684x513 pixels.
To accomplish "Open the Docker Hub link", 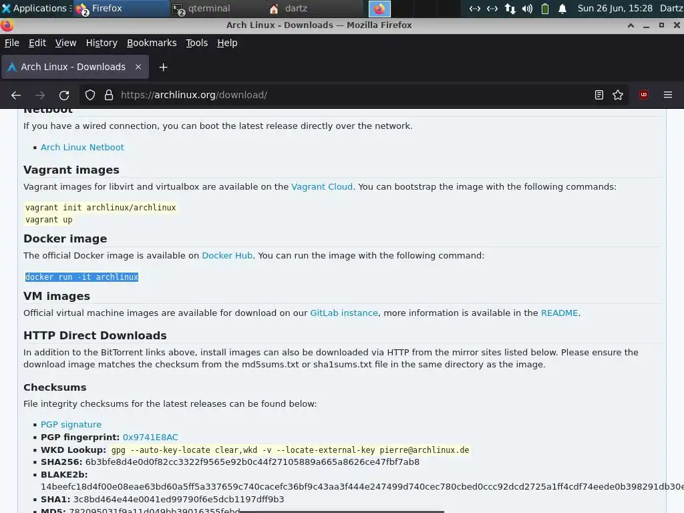I will 227,256.
